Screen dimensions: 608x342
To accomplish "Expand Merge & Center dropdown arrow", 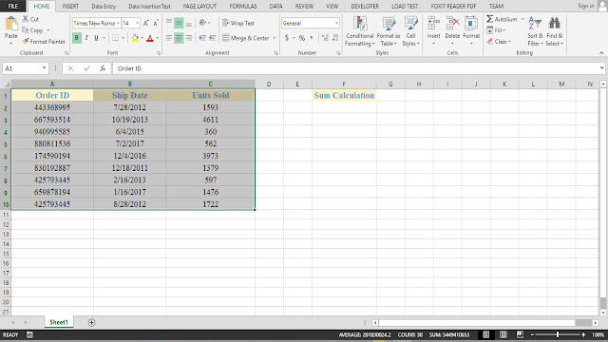I will click(x=275, y=38).
